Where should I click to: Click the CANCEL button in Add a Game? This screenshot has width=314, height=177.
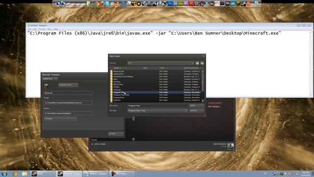[x=196, y=111]
